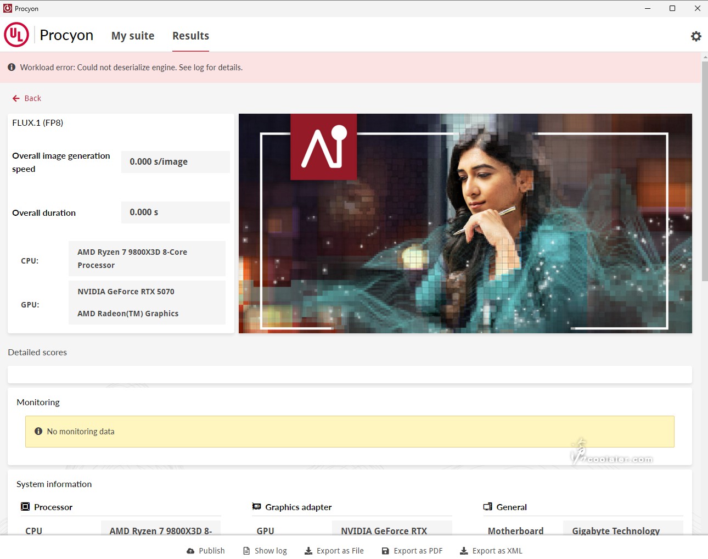Open the log with Show log
The height and width of the screenshot is (559, 708).
coord(265,551)
